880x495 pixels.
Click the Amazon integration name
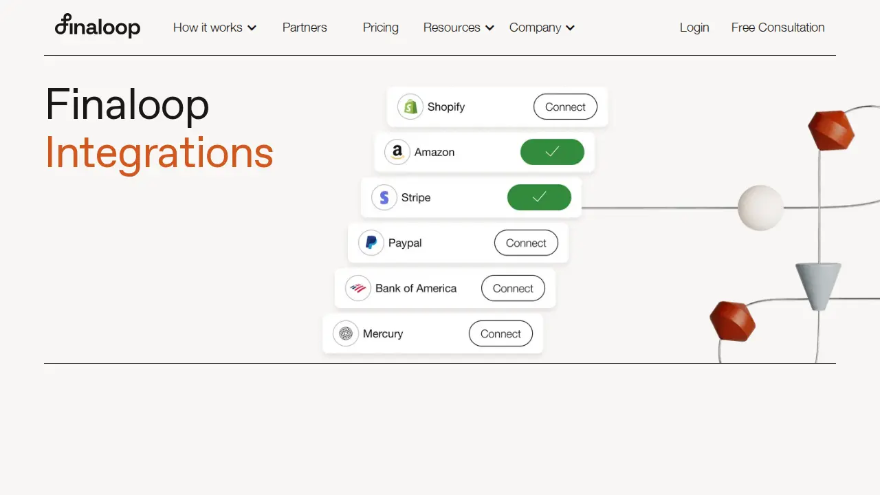(434, 152)
